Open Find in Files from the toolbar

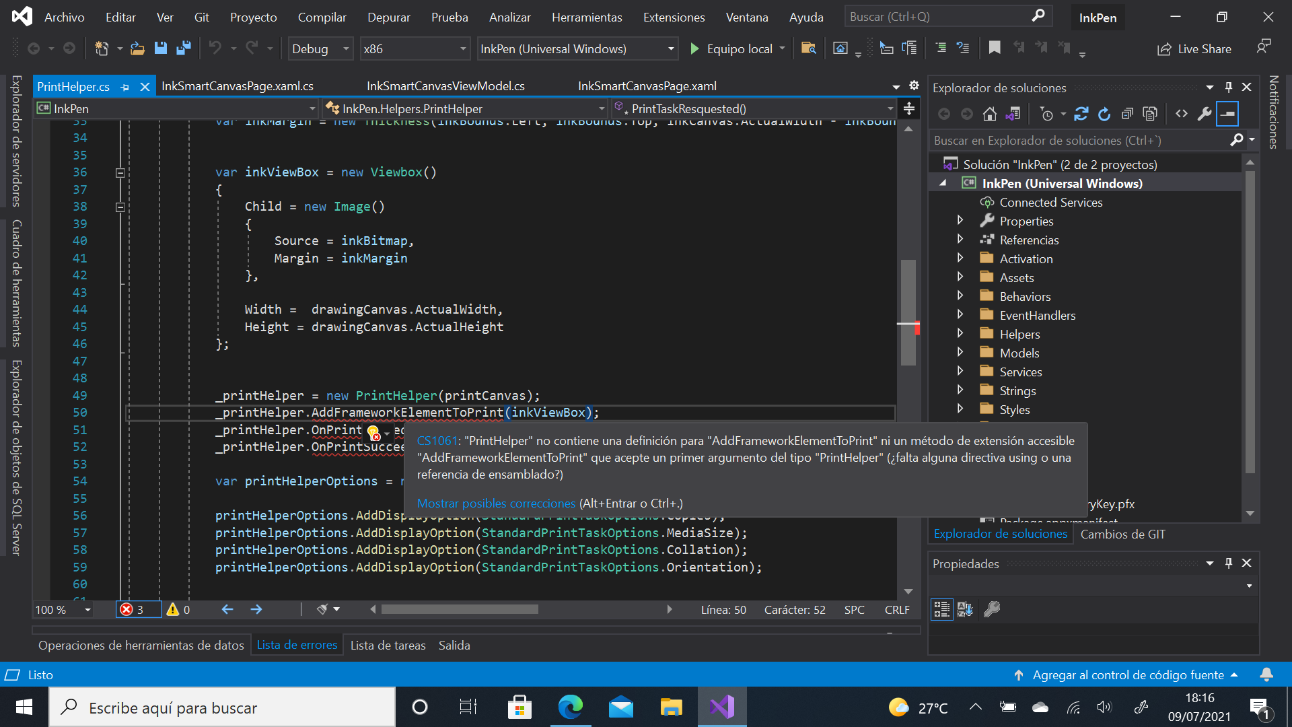(809, 48)
